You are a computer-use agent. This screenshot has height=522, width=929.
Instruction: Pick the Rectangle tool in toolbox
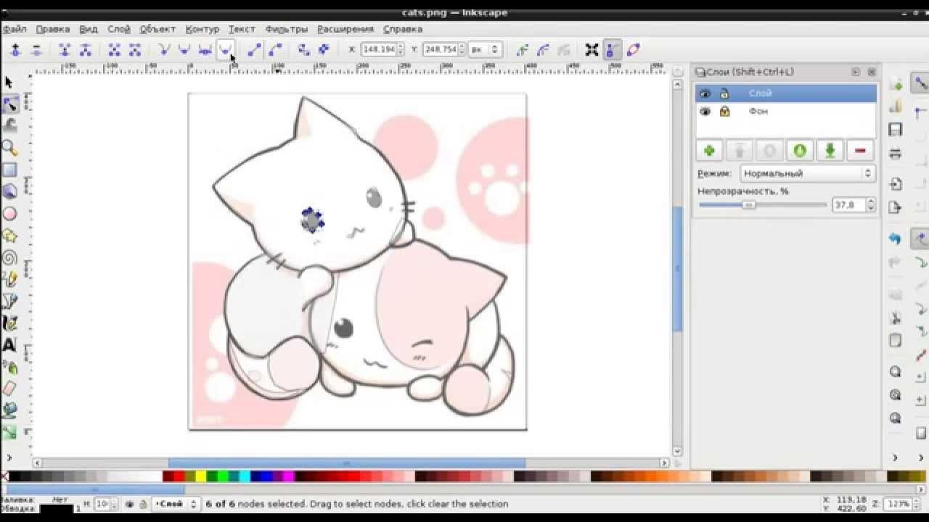(x=9, y=170)
